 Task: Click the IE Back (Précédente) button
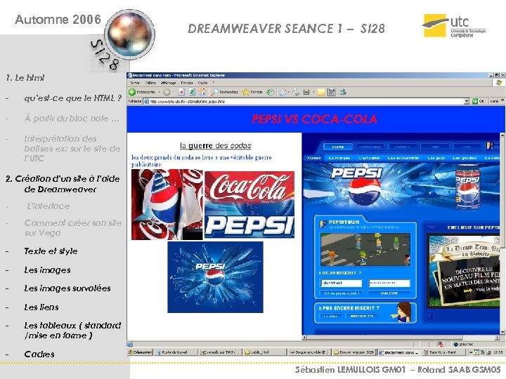coord(142,92)
